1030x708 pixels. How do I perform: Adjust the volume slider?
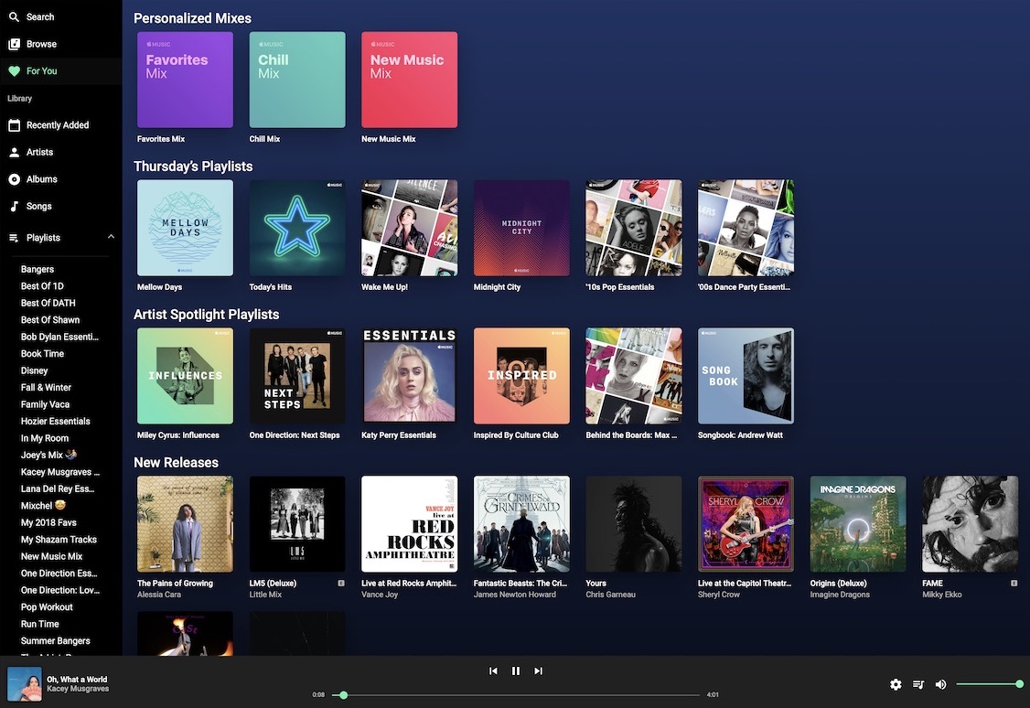pos(989,684)
